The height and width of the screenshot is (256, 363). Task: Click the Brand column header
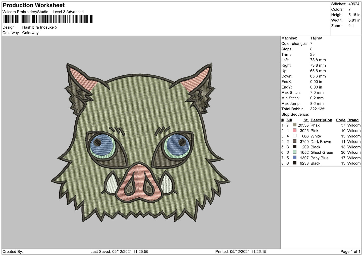click(353, 120)
